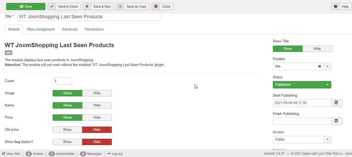
Task: Enable Show for Old price
Action: point(67,130)
